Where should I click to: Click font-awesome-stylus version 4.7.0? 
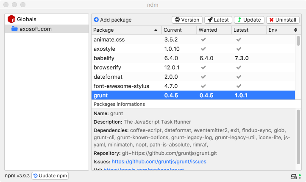[x=171, y=86]
